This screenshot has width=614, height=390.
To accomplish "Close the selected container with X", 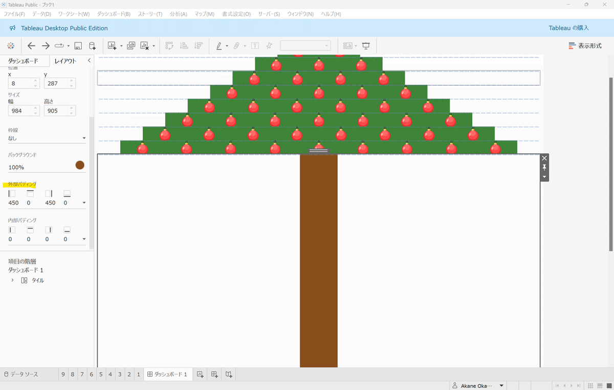I will click(x=544, y=158).
